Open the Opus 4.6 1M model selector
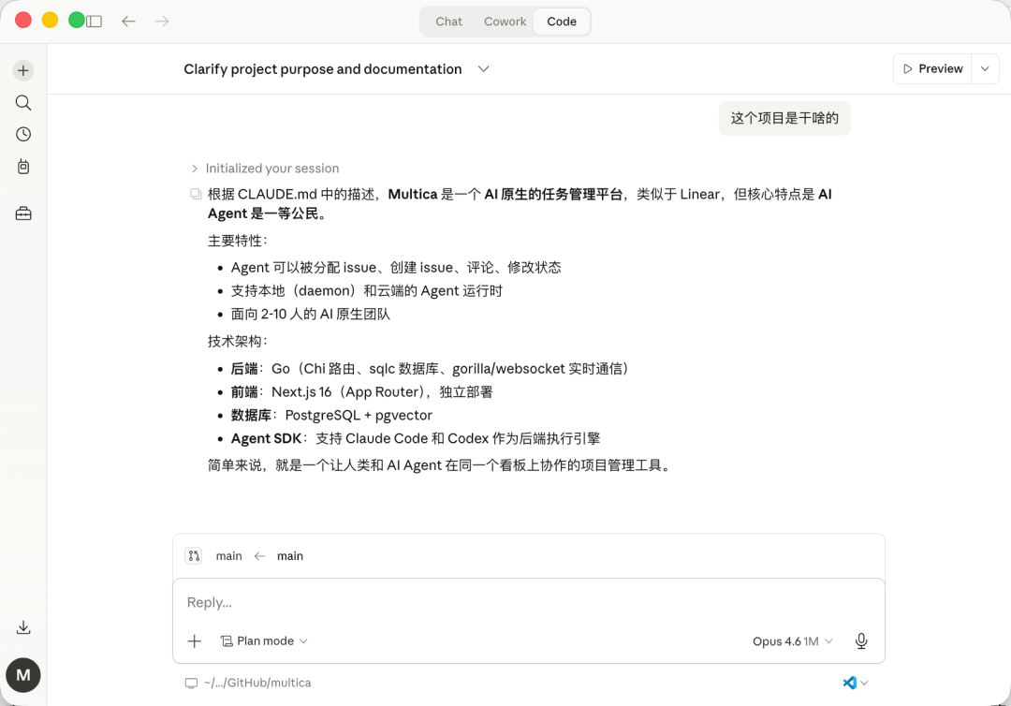The image size is (1011, 706). pyautogui.click(x=793, y=641)
